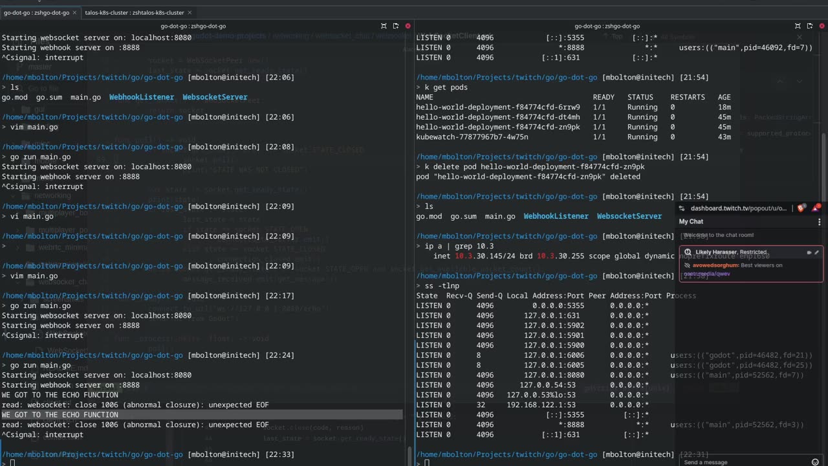Image resolution: width=828 pixels, height=466 pixels.
Task: Click 'WebsocketServer' in right pane ls output
Action: (x=629, y=216)
